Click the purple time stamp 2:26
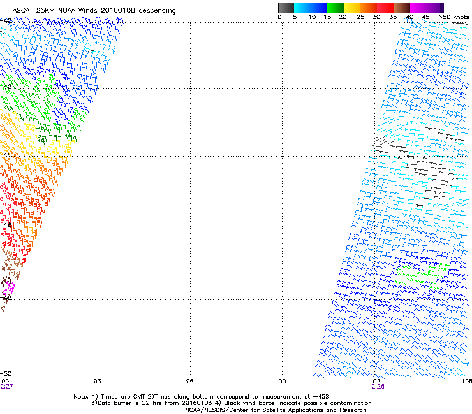Screen dimensions: 472x414 point(378,387)
